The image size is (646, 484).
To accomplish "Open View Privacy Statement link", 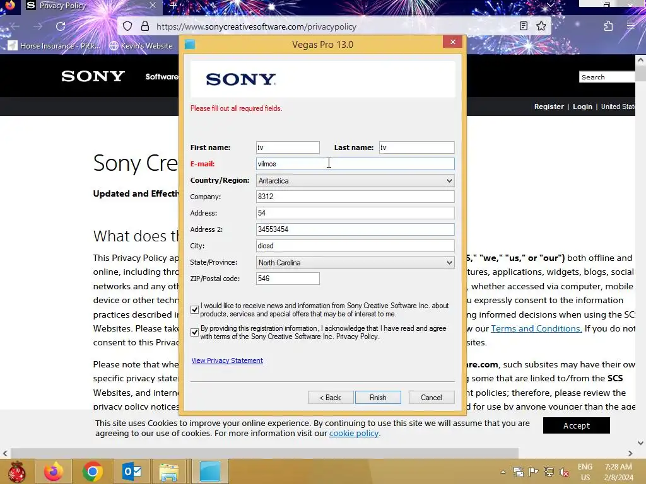I will (x=227, y=360).
